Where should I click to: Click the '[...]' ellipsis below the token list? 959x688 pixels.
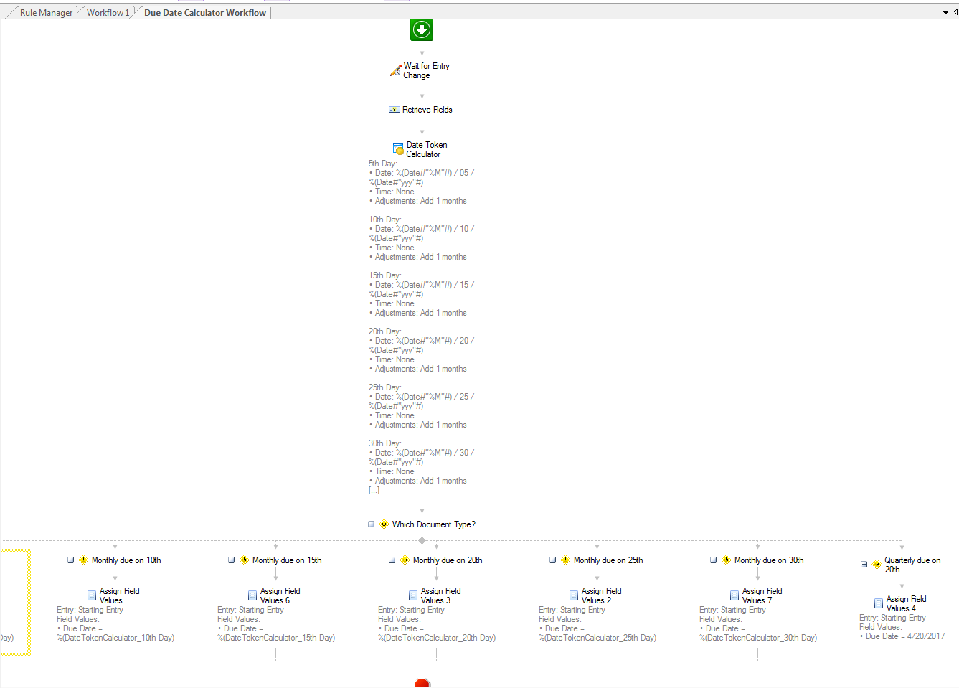tap(374, 491)
